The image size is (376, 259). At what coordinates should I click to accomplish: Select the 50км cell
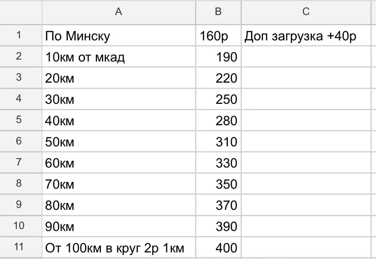(x=119, y=142)
